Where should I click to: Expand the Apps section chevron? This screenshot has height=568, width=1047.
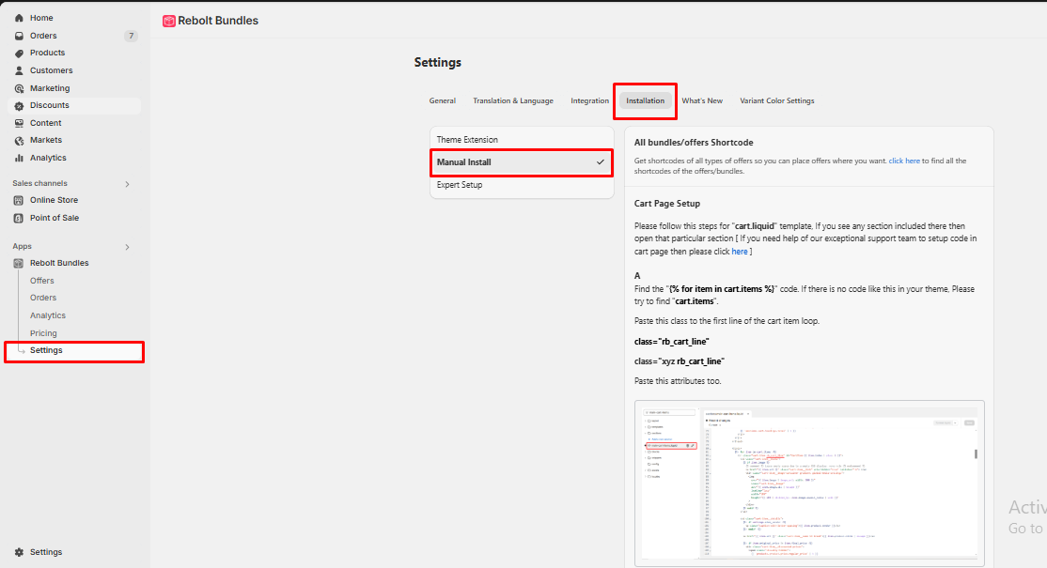pos(127,247)
